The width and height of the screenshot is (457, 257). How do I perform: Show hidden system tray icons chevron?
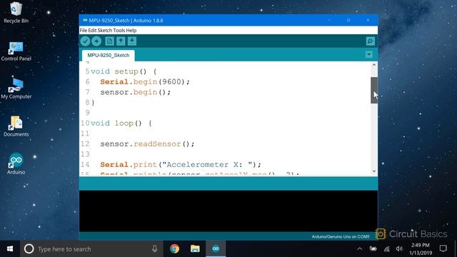(x=360, y=249)
